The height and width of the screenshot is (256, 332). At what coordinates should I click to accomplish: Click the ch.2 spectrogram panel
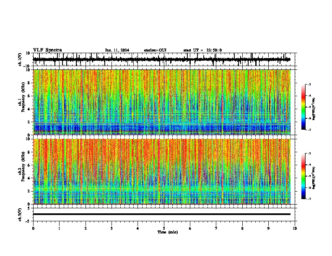pyautogui.click(x=162, y=172)
